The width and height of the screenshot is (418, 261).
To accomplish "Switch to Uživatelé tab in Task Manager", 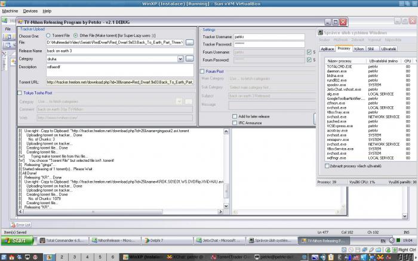I will coord(388,49).
